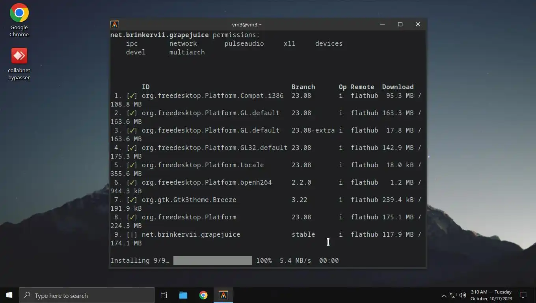The height and width of the screenshot is (303, 536).
Task: Open the volume tray icon
Action: pyautogui.click(x=463, y=295)
